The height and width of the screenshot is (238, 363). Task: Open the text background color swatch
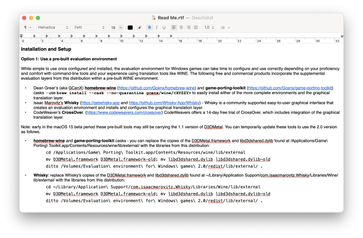coord(139,27)
